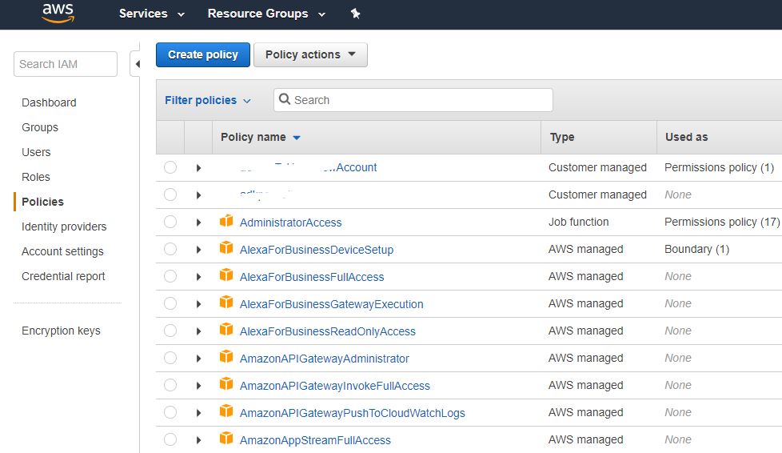Select the radio button for AlexaForBusinessGatewayExecution
This screenshot has width=782, height=453.
pos(170,303)
